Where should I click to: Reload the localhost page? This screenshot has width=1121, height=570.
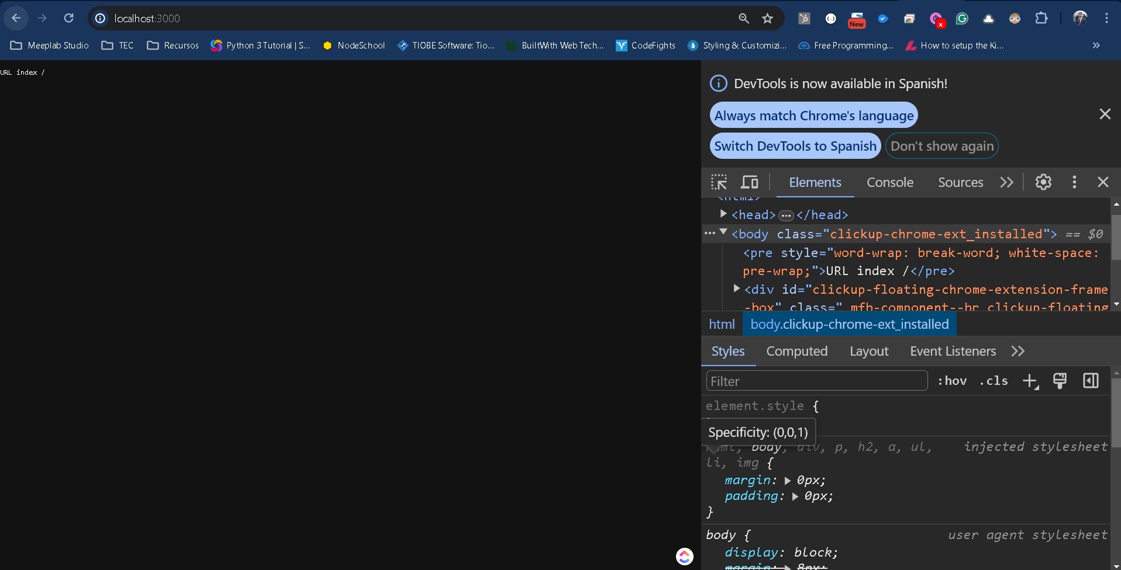[69, 19]
